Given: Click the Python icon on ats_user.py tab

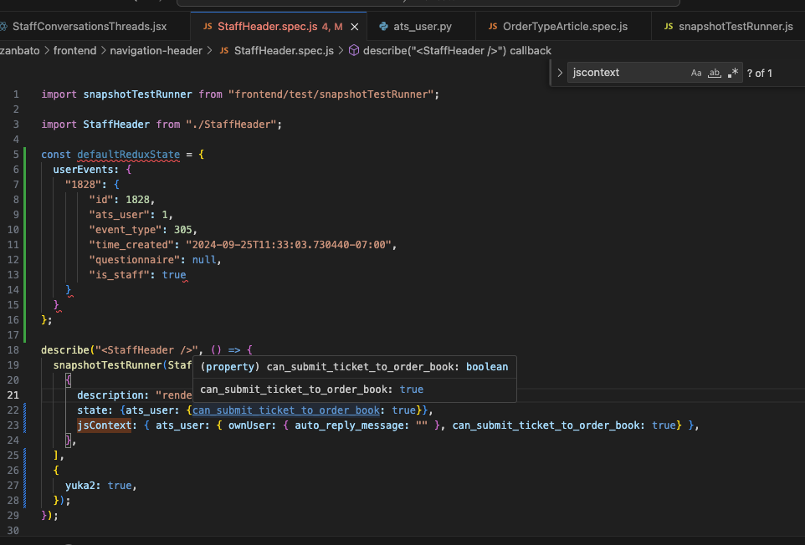Looking at the screenshot, I should (x=383, y=27).
